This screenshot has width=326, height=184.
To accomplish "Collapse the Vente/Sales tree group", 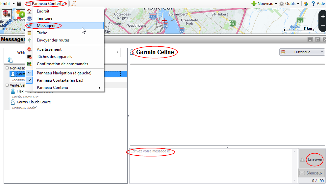I will 7,85.
